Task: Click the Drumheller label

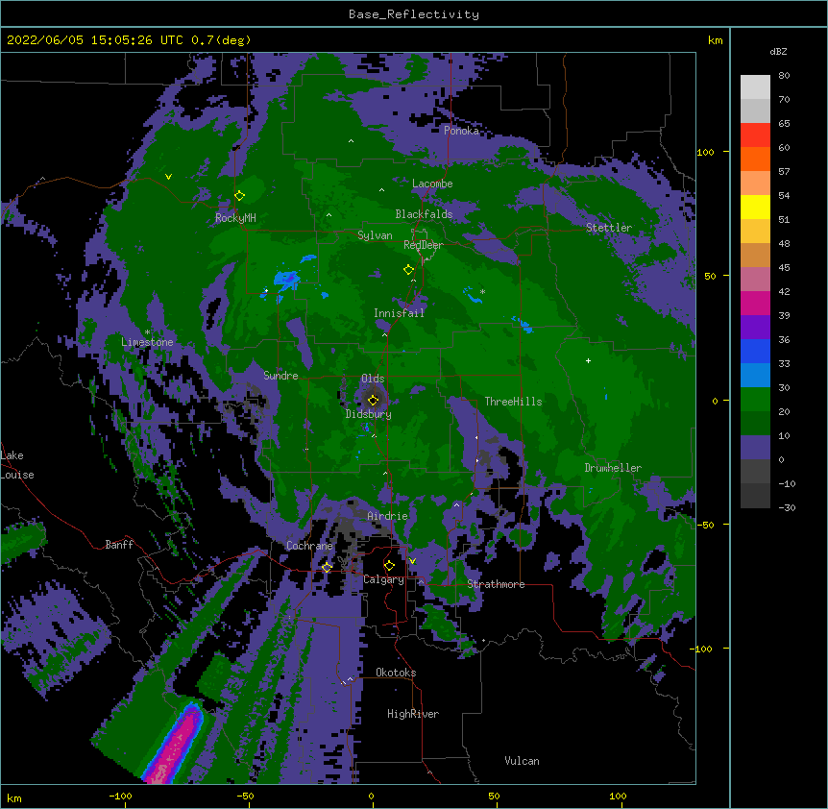Action: coord(613,468)
